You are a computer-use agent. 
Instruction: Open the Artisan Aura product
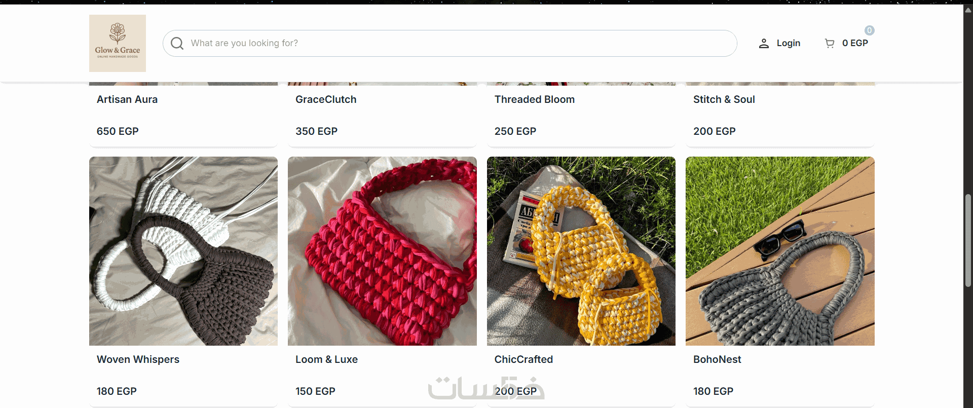pos(127,99)
